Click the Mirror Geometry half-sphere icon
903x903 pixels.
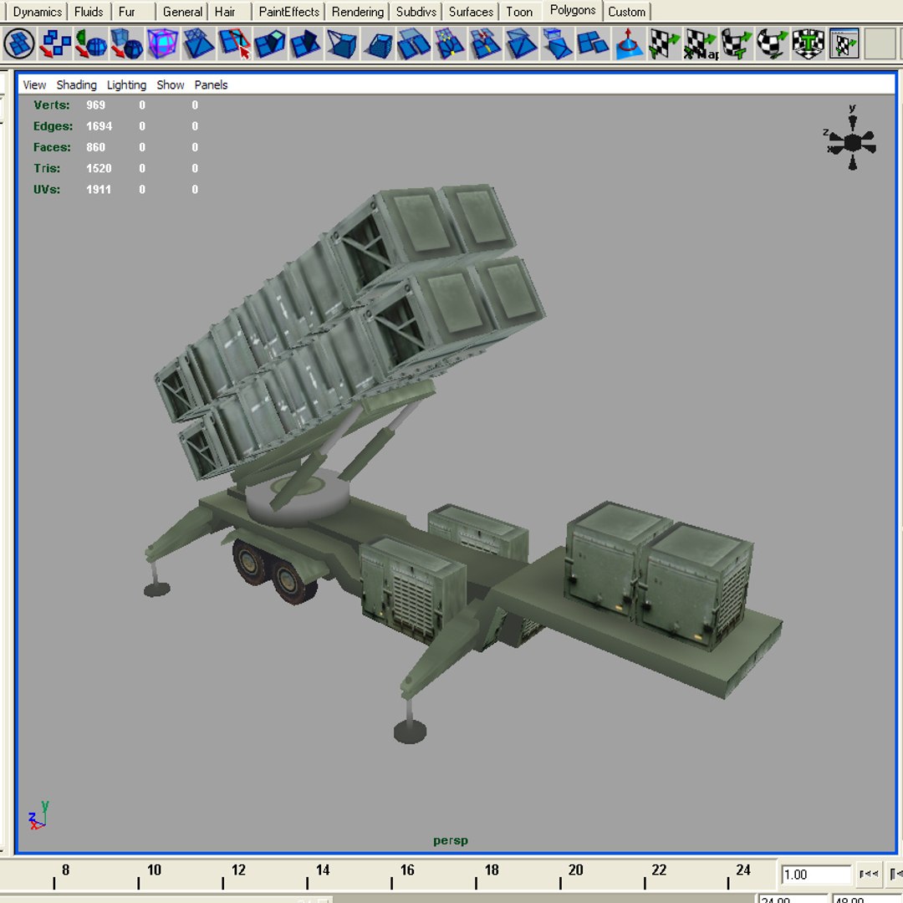pos(91,43)
